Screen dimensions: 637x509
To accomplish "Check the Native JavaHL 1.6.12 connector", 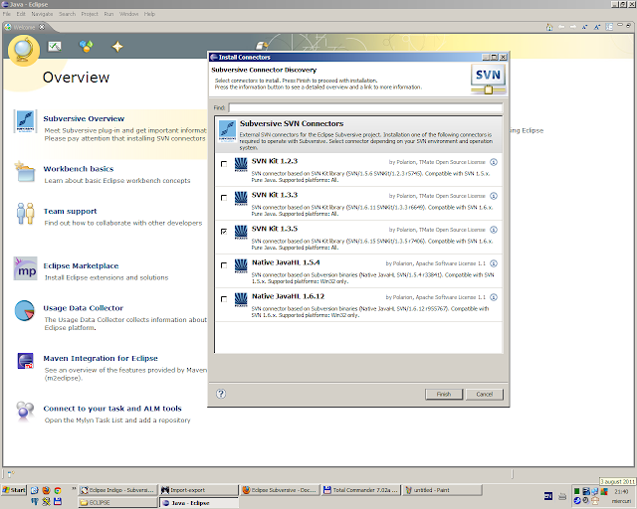I will (224, 299).
